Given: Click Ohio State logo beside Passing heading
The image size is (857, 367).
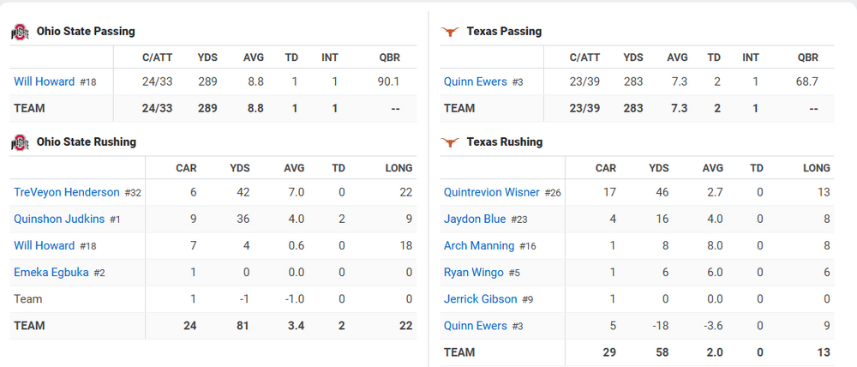Looking at the screenshot, I should [20, 32].
